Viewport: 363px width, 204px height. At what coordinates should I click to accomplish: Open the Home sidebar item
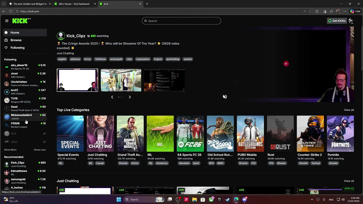coord(25,33)
